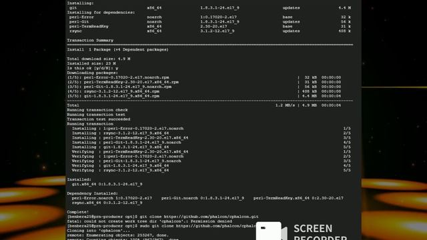Click 'Verifying : perl-TermReadKey-2.30-20.el7.x86_64' line
427x240 pixels.
pos(130,151)
